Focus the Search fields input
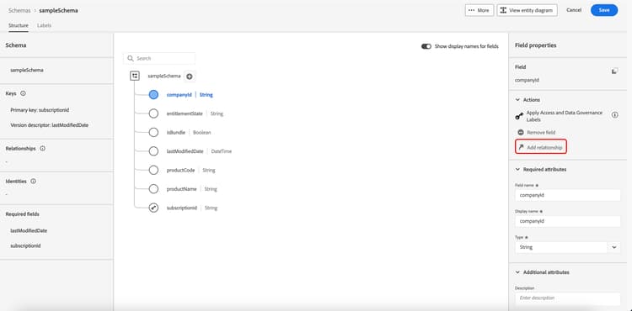The image size is (632, 311). click(x=159, y=58)
